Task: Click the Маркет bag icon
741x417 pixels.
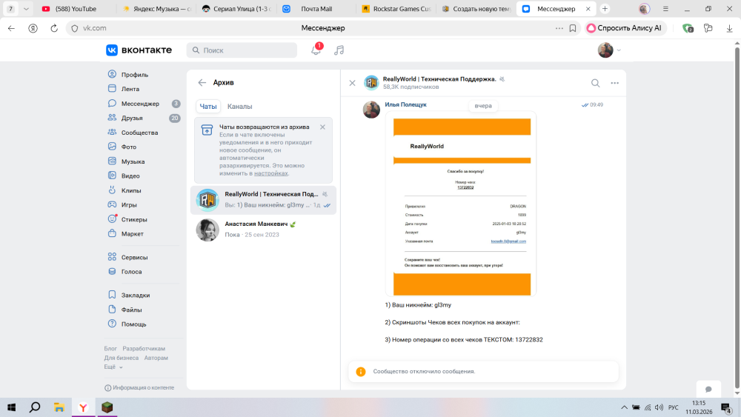Action: [x=112, y=233]
